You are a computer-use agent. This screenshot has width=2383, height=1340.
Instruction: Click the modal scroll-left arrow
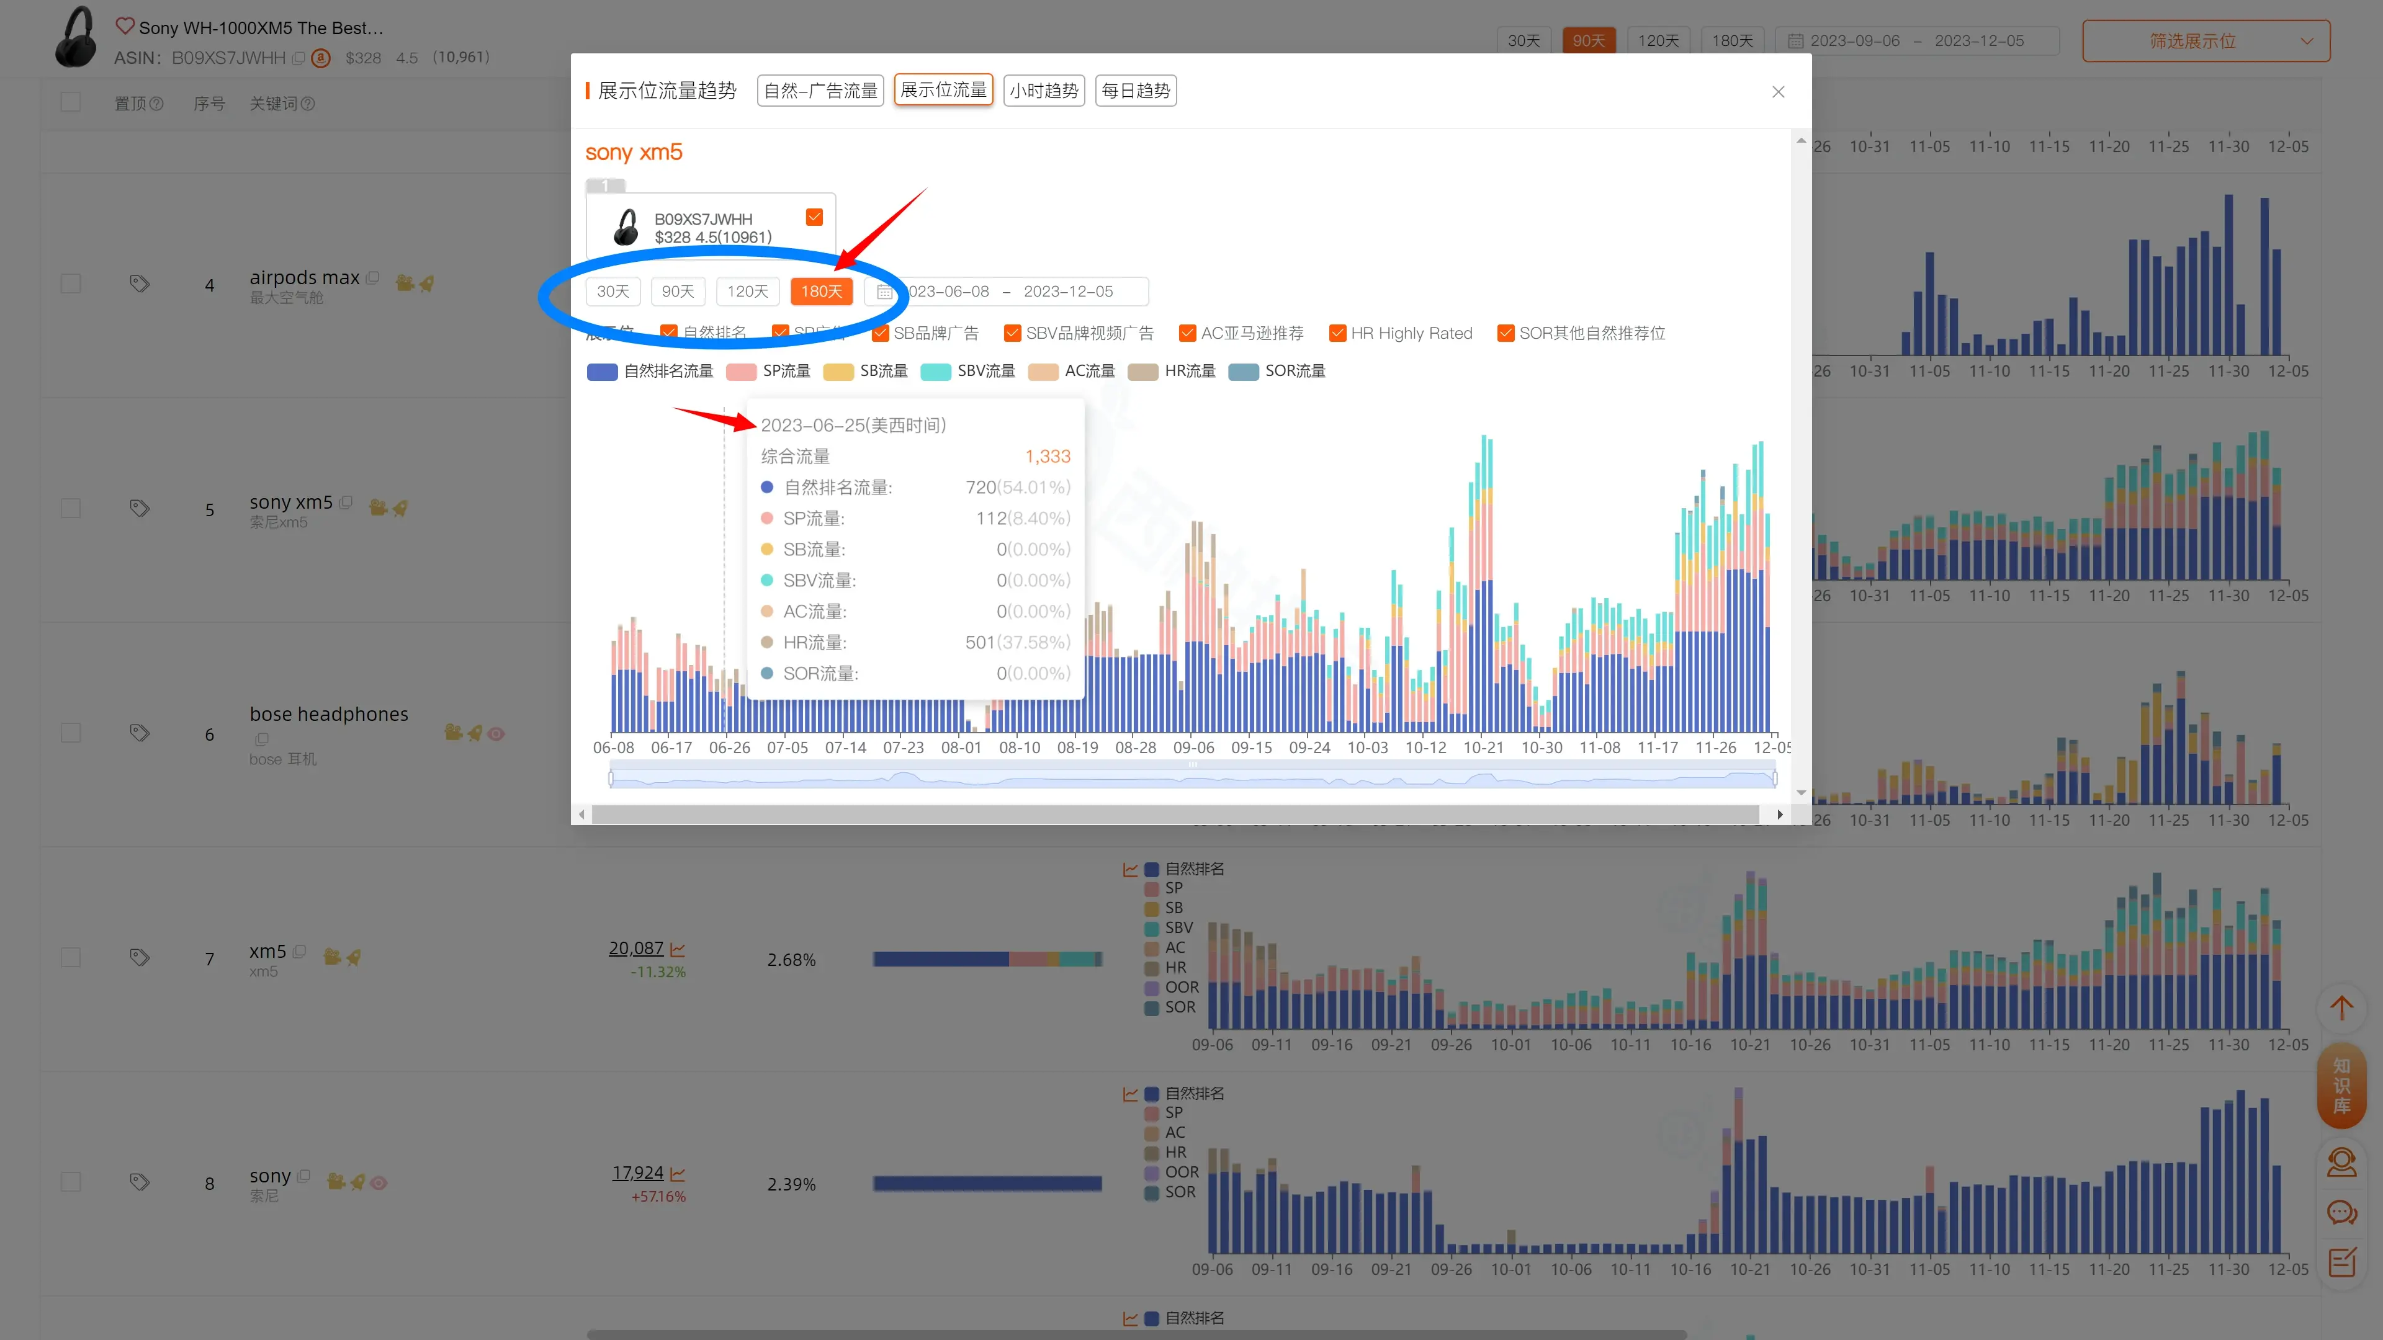click(582, 815)
